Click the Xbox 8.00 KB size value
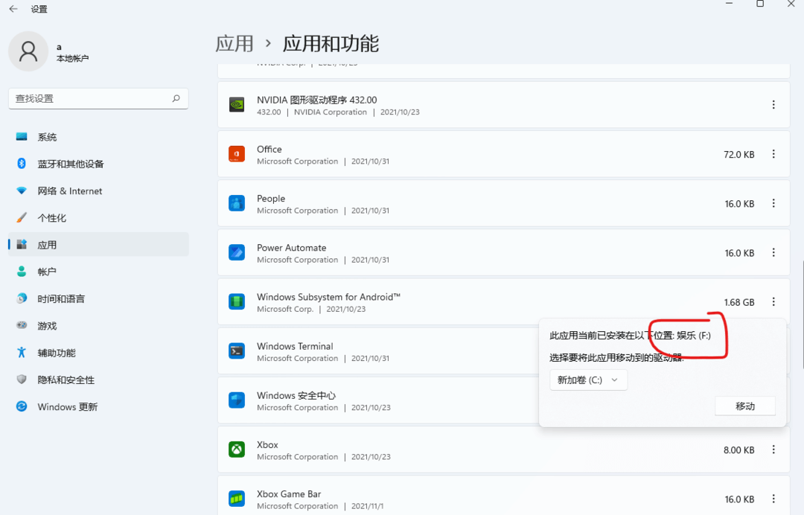Screen dimensions: 804x515 coord(739,450)
